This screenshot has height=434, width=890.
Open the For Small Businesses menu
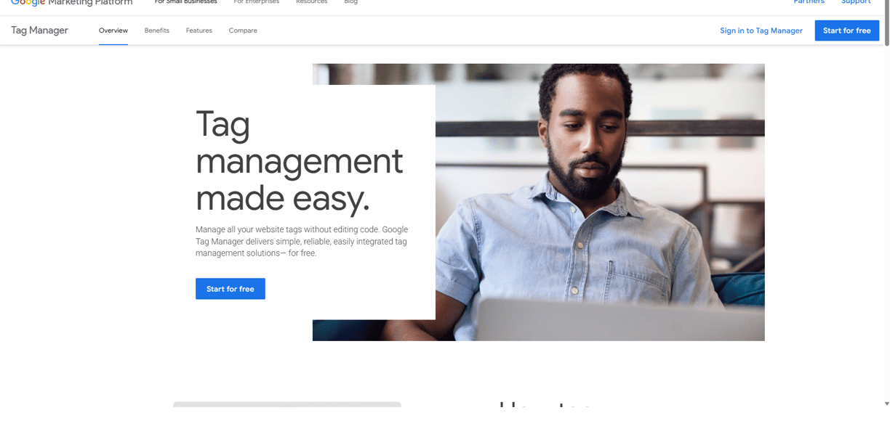click(x=185, y=2)
